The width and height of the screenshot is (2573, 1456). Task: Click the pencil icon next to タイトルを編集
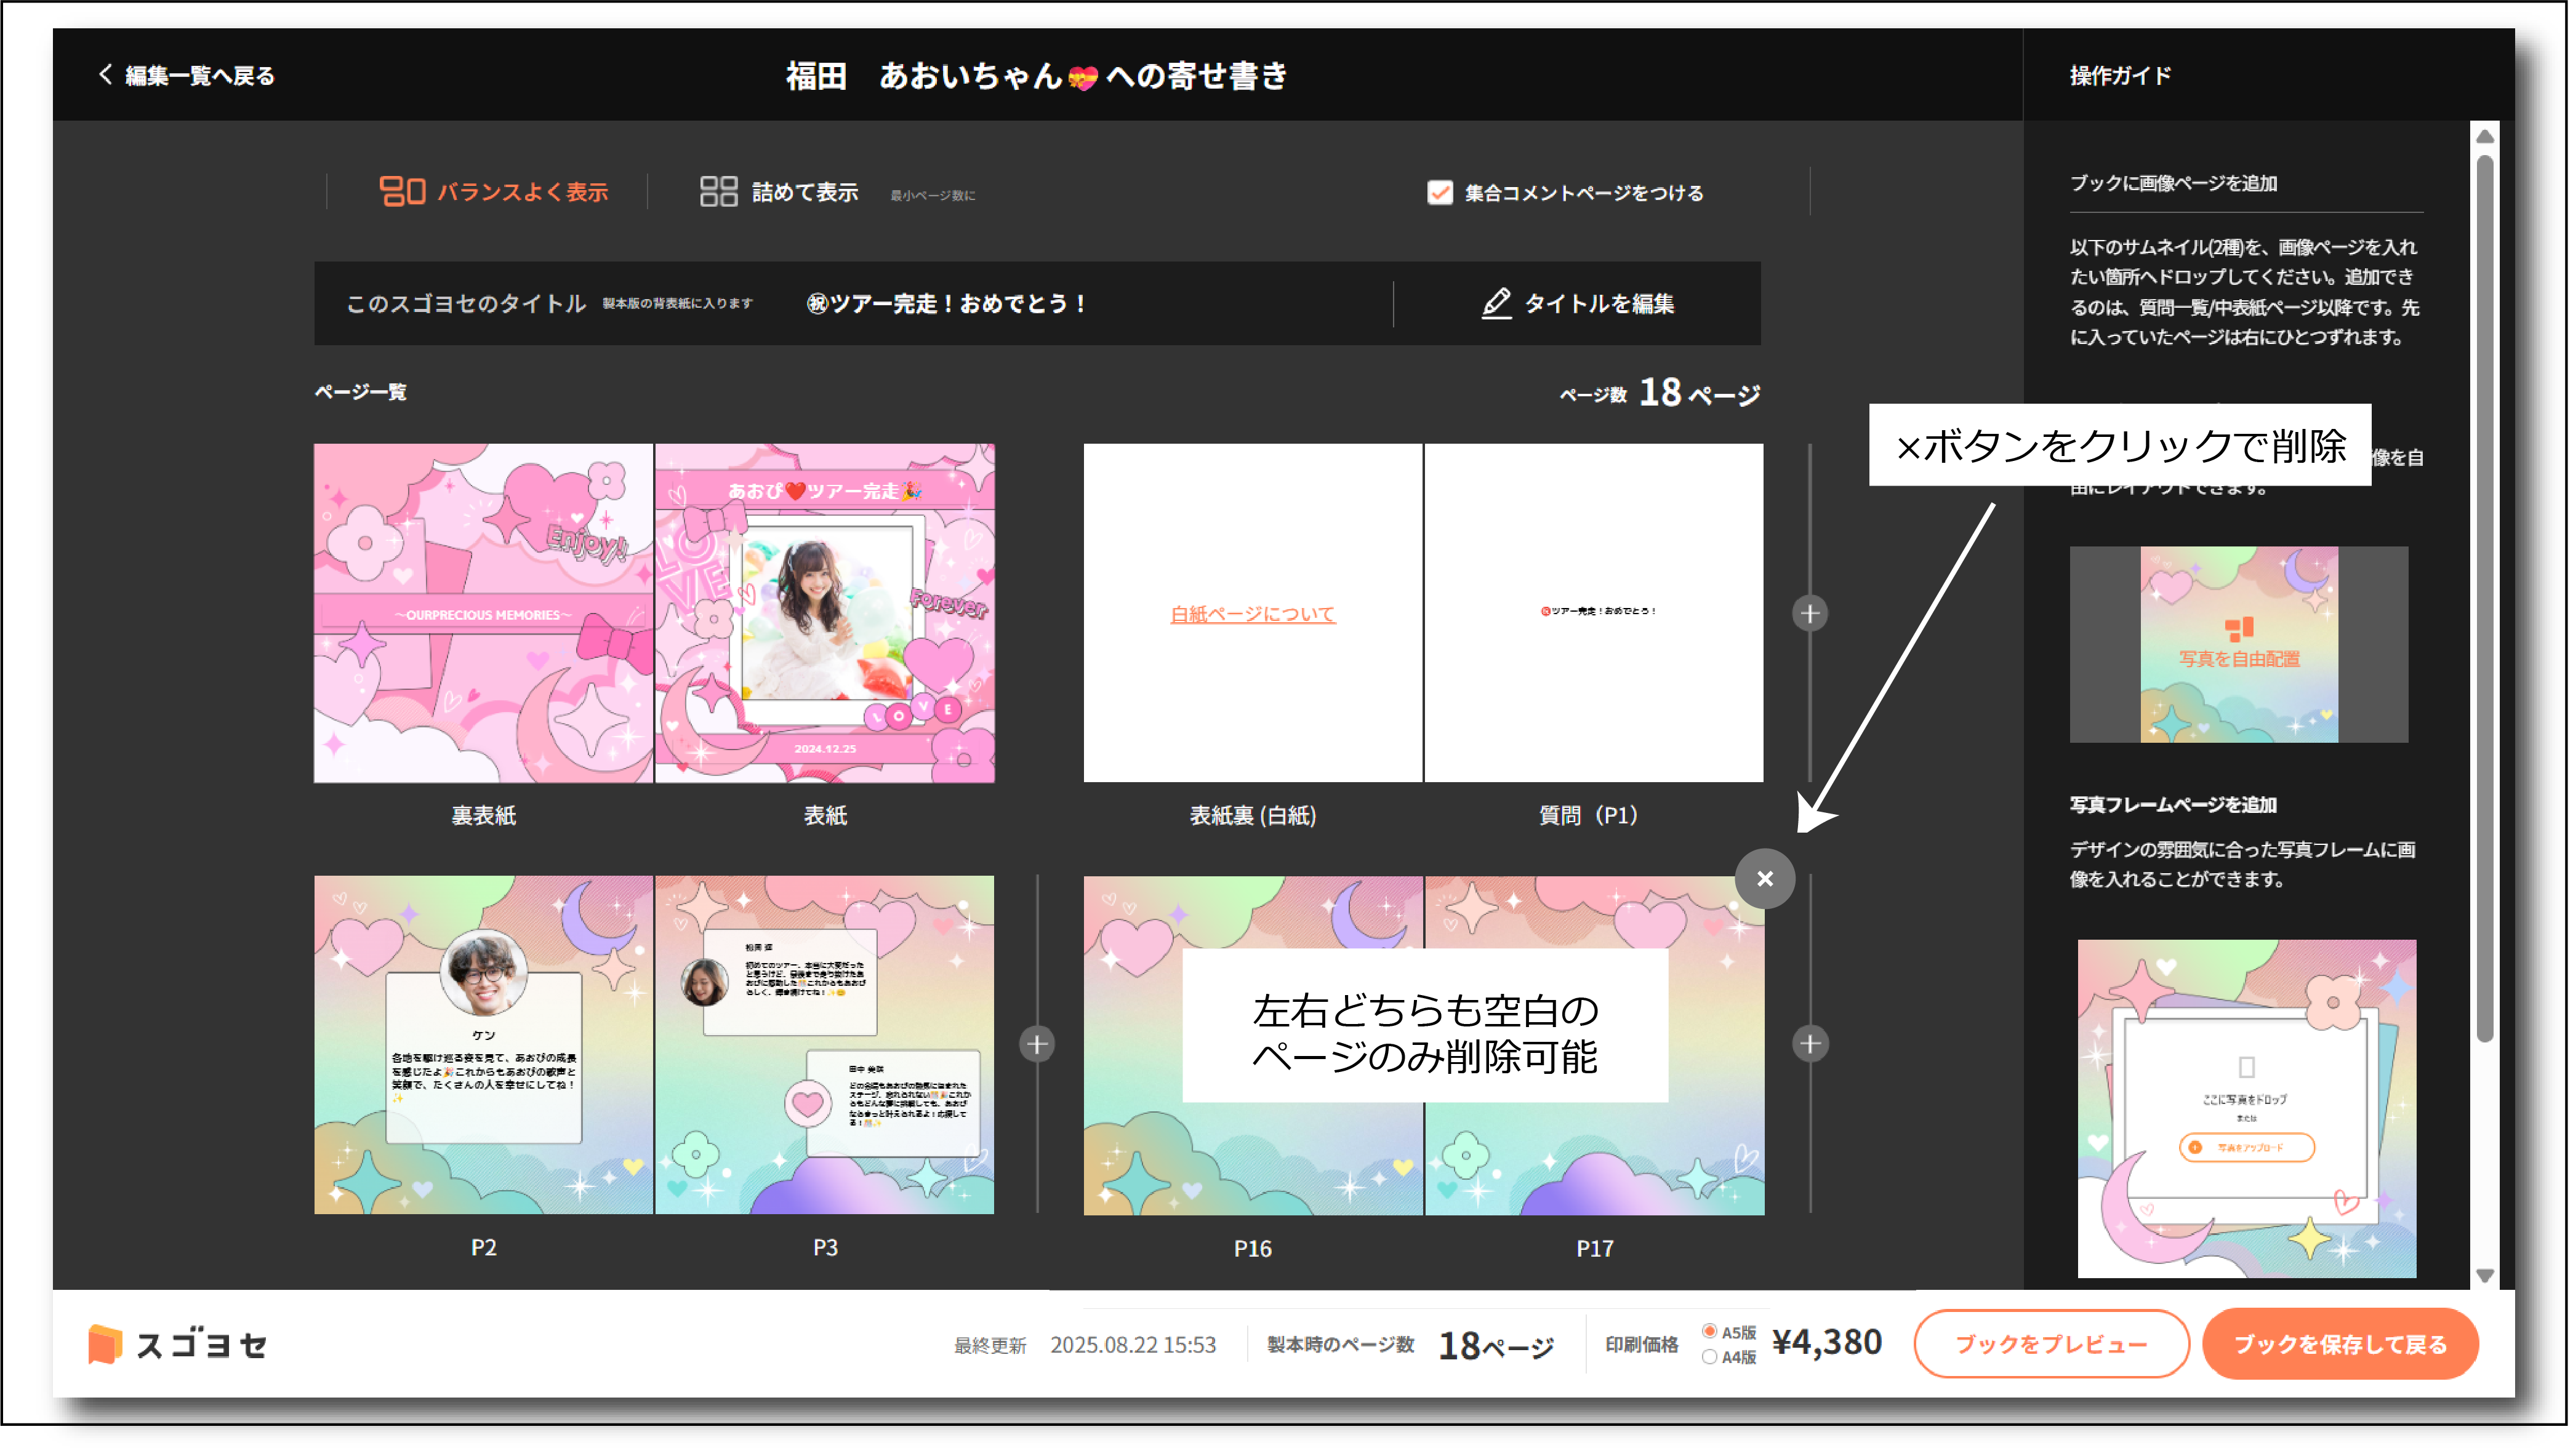pyautogui.click(x=1497, y=304)
